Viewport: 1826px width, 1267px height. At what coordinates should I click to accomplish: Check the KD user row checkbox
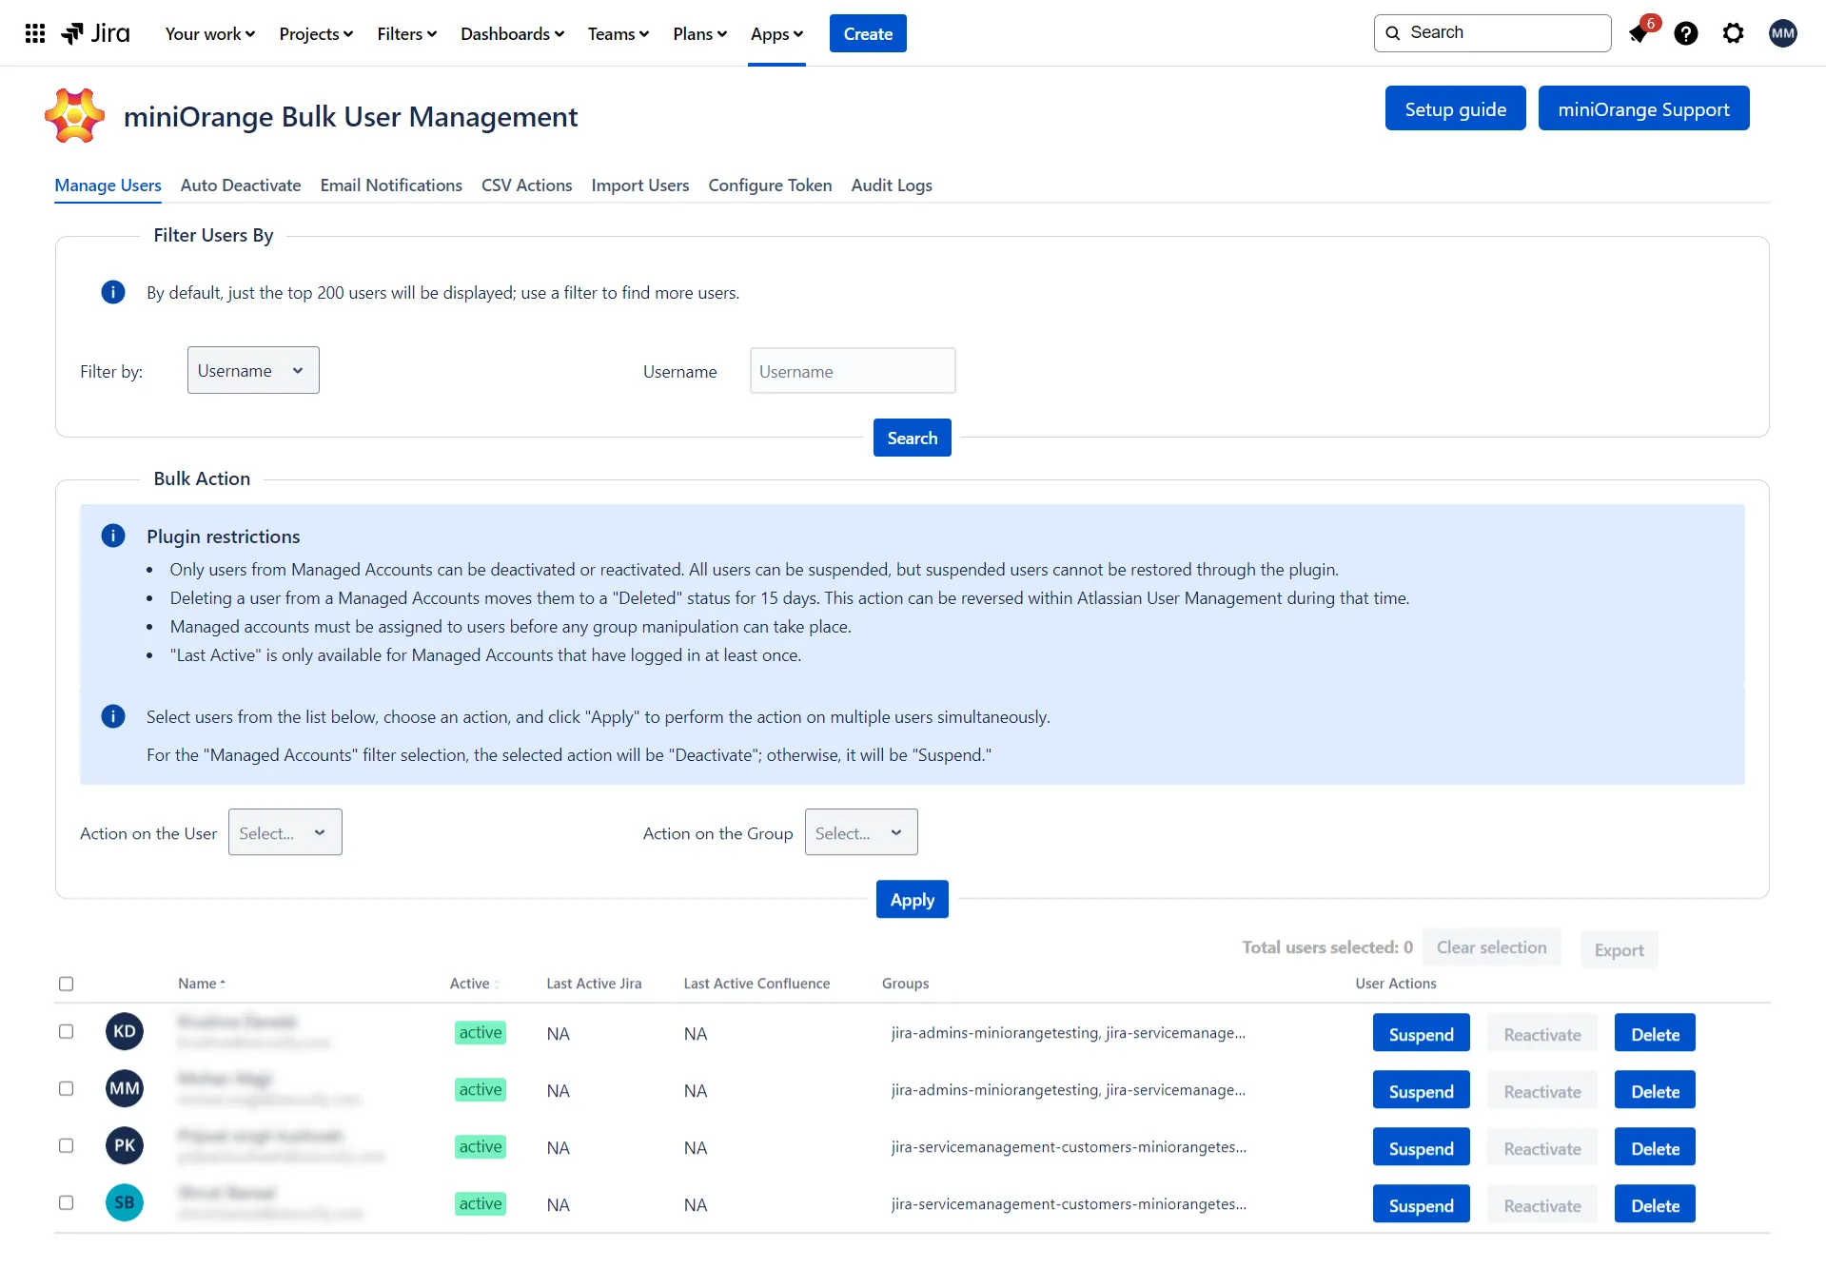coord(66,1031)
